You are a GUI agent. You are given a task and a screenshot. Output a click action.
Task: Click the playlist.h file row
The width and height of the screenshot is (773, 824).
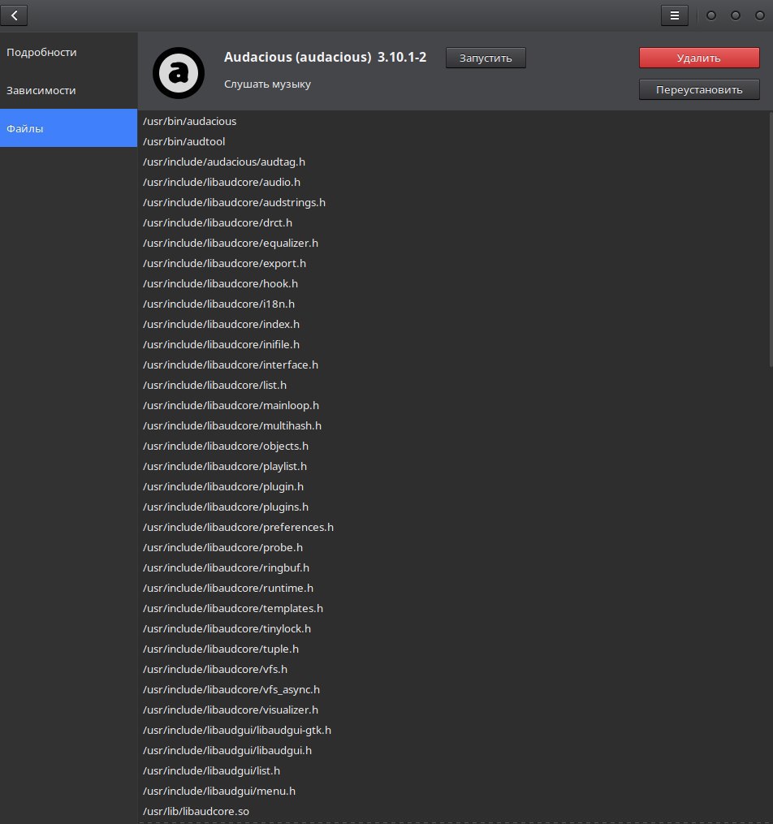[x=225, y=467]
